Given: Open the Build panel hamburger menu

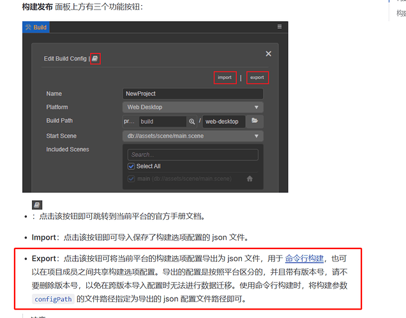Looking at the screenshot, I should 280,27.
